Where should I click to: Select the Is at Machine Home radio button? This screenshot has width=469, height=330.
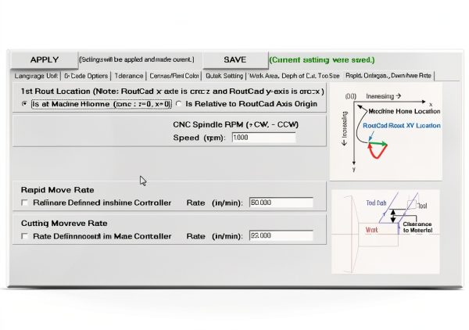point(24,104)
